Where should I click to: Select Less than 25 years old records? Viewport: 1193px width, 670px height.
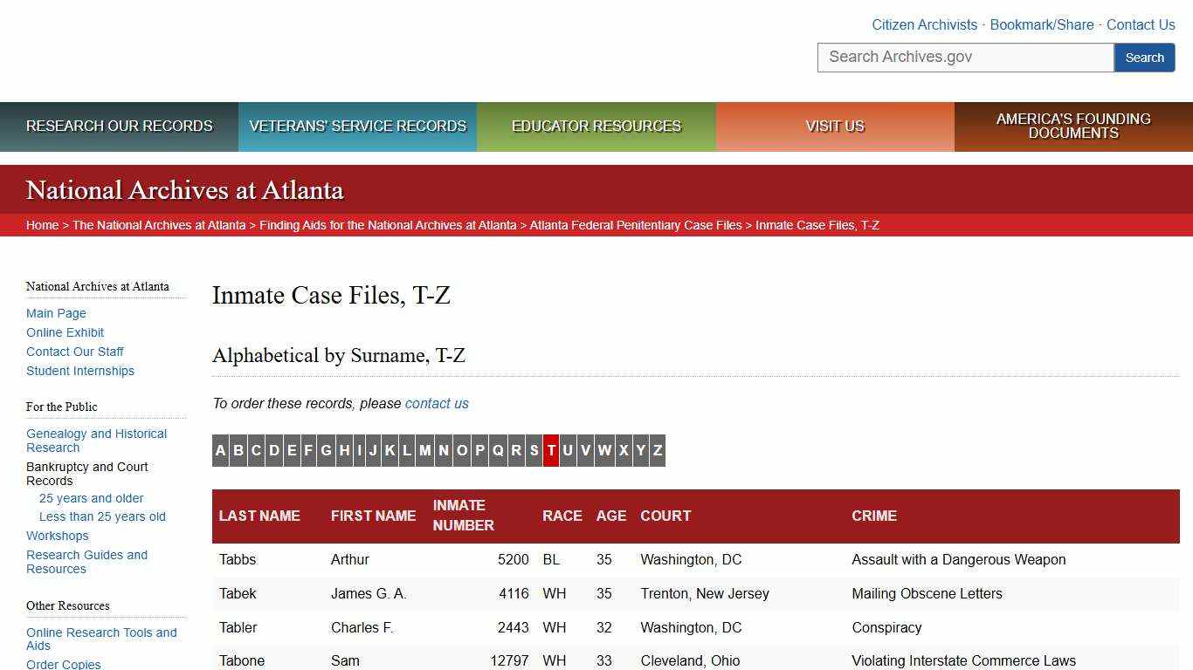(101, 516)
